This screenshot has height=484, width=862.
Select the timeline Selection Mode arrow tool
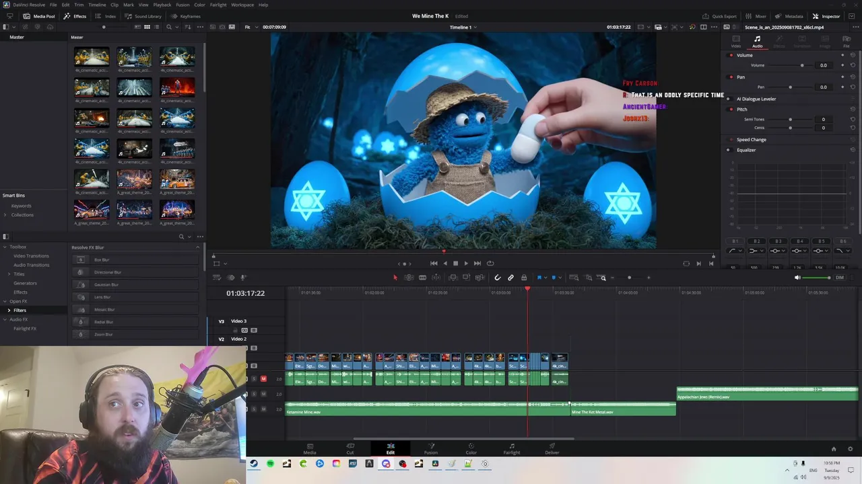pyautogui.click(x=395, y=278)
